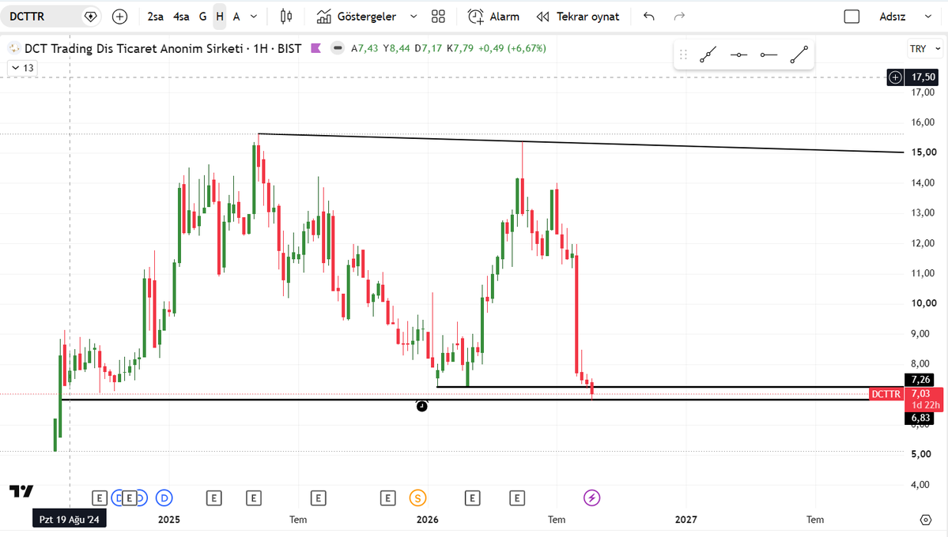This screenshot has height=537, width=948.
Task: Click the clock alert marker on lower line
Action: tap(422, 406)
